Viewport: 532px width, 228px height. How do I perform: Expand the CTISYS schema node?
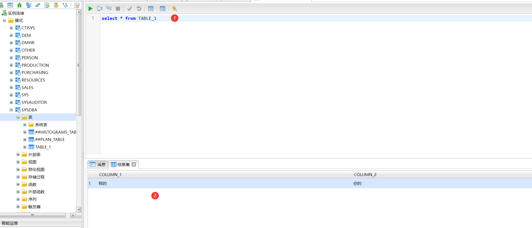click(x=11, y=28)
